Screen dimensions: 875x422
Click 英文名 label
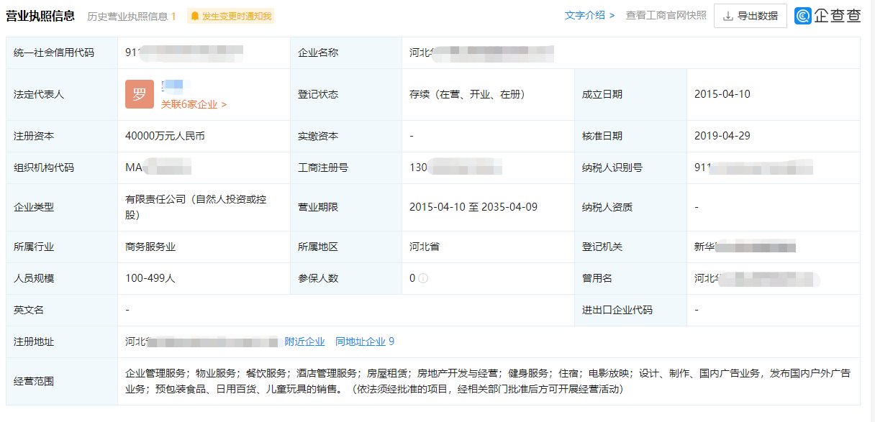click(x=29, y=310)
